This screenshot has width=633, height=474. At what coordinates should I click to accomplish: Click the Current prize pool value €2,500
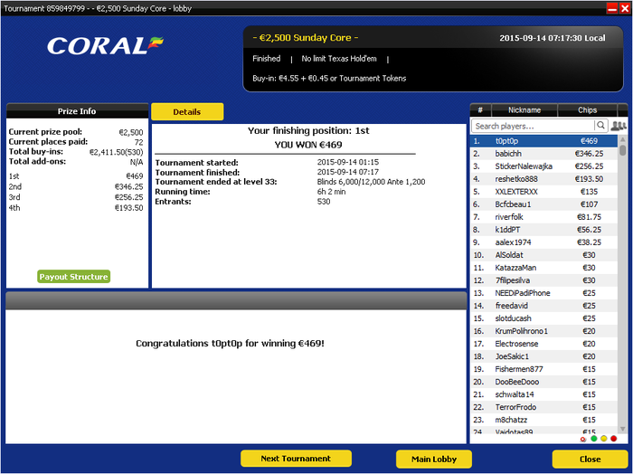pos(131,132)
